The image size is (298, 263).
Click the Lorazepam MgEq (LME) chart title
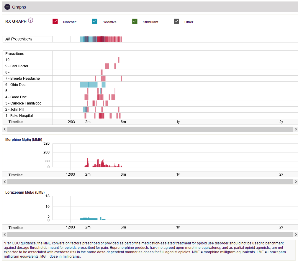25,192
